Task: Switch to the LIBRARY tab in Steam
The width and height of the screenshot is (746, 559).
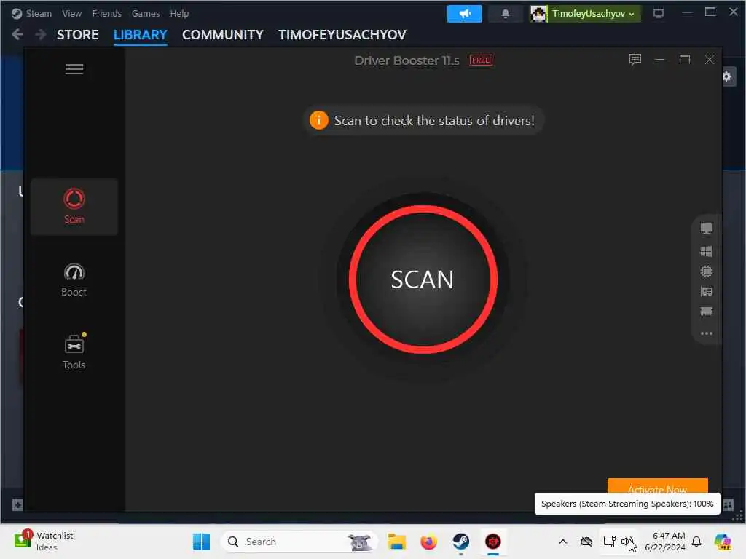Action: pyautogui.click(x=141, y=35)
